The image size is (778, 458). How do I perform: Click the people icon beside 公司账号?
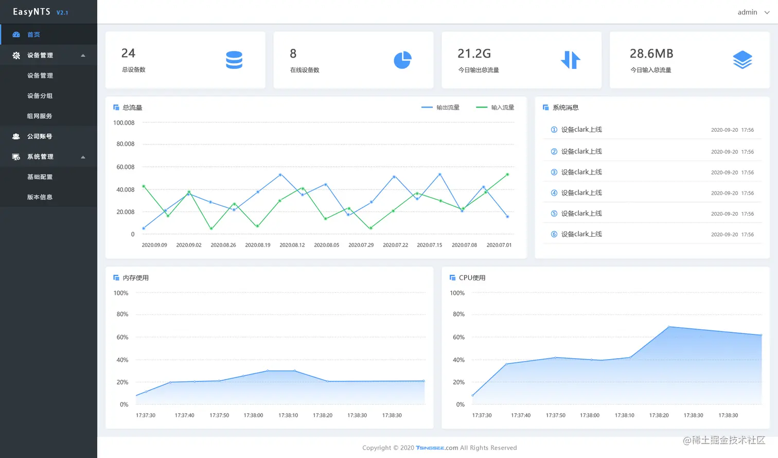(16, 136)
